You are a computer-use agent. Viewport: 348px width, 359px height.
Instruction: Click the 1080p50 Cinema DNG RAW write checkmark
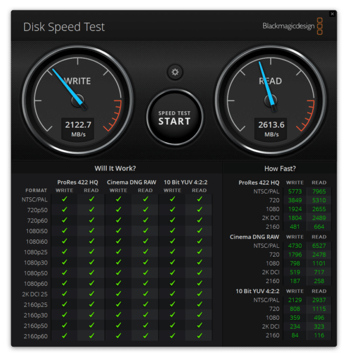118,273
